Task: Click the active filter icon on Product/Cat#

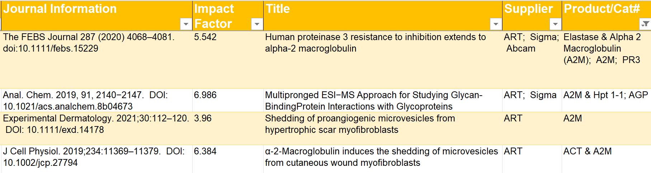Action: [645, 24]
